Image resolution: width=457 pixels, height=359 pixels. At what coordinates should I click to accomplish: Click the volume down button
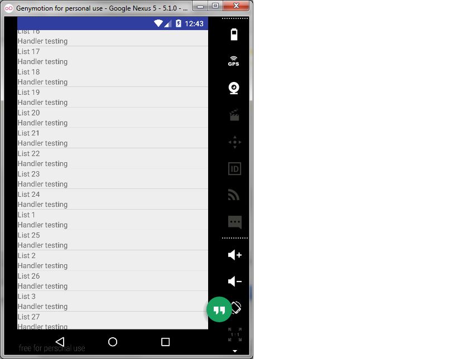(x=234, y=282)
